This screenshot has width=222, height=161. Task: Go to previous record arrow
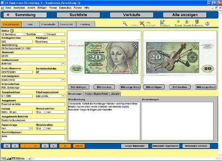tap(15, 146)
